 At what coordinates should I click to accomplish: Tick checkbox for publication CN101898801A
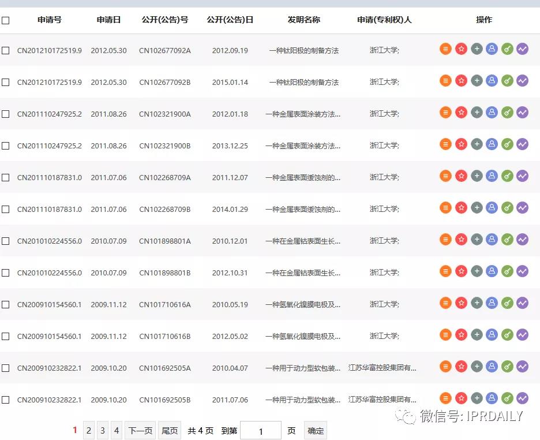coord(6,241)
